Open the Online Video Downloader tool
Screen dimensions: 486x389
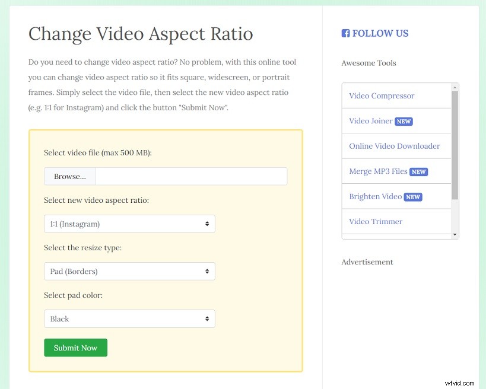coord(395,146)
